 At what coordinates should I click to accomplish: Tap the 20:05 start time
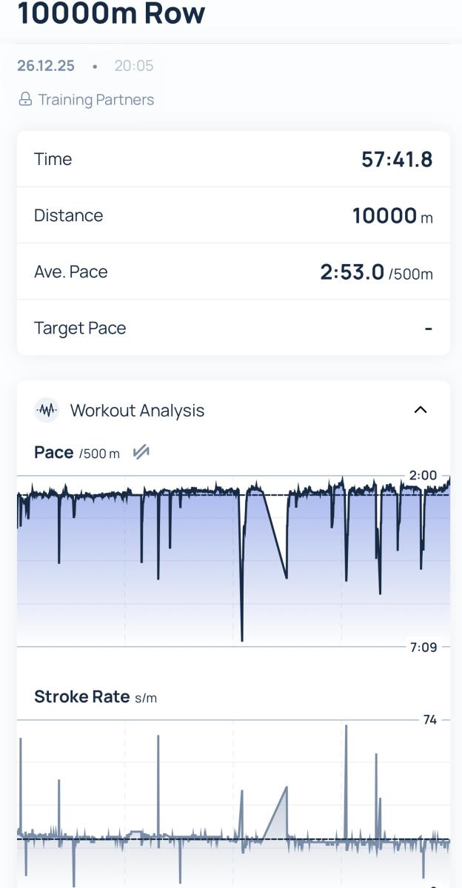tap(134, 66)
